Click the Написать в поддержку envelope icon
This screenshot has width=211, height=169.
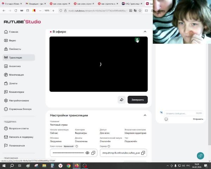coord(6,137)
